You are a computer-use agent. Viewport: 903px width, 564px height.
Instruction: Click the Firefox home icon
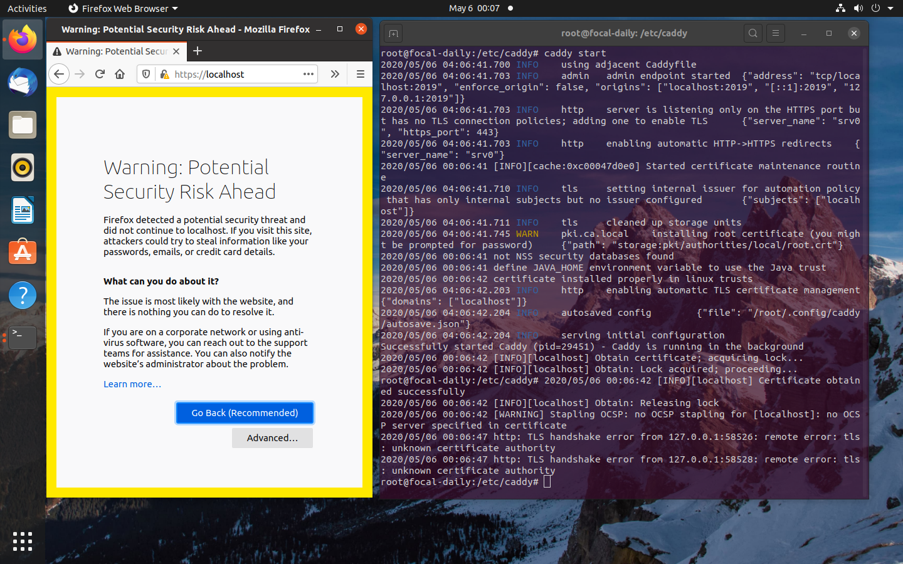[x=120, y=74]
